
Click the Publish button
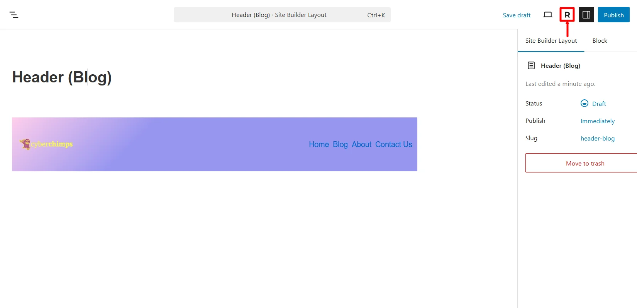613,15
